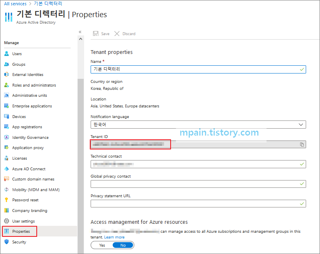
Task: Click the Identity Governance icon
Action: [7, 137]
